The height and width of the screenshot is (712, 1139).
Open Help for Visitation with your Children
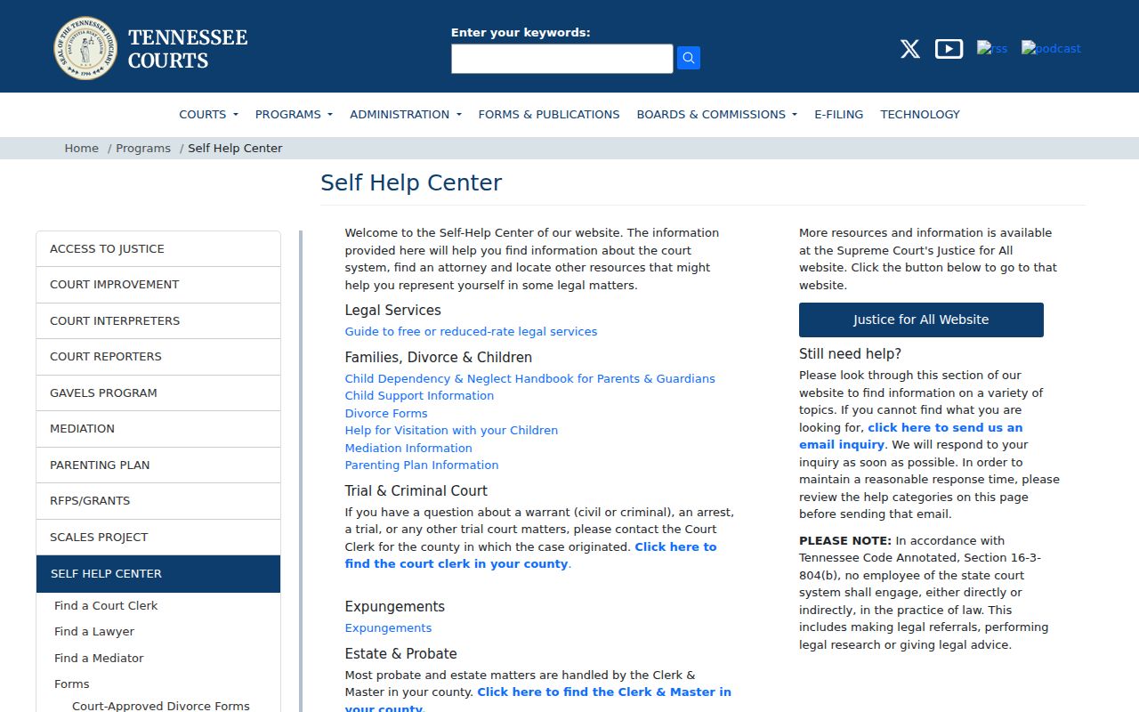(x=451, y=431)
